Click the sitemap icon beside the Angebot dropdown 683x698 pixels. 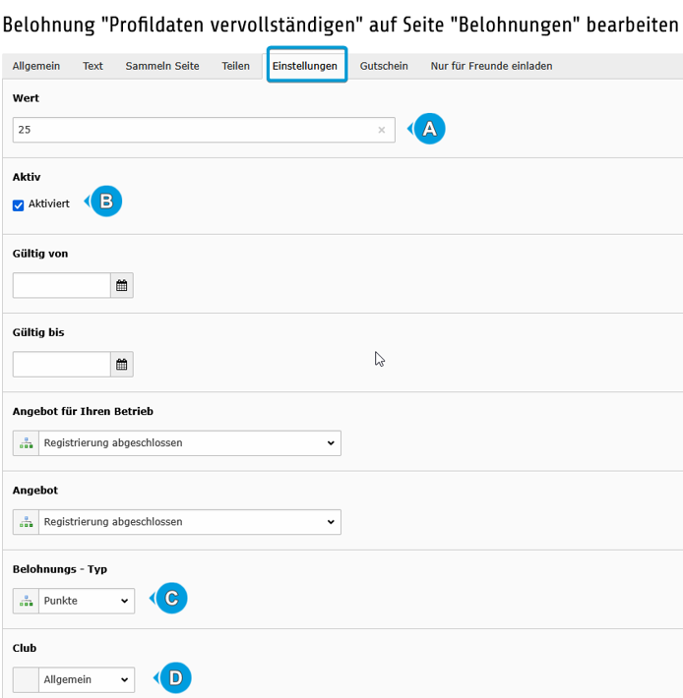26,522
